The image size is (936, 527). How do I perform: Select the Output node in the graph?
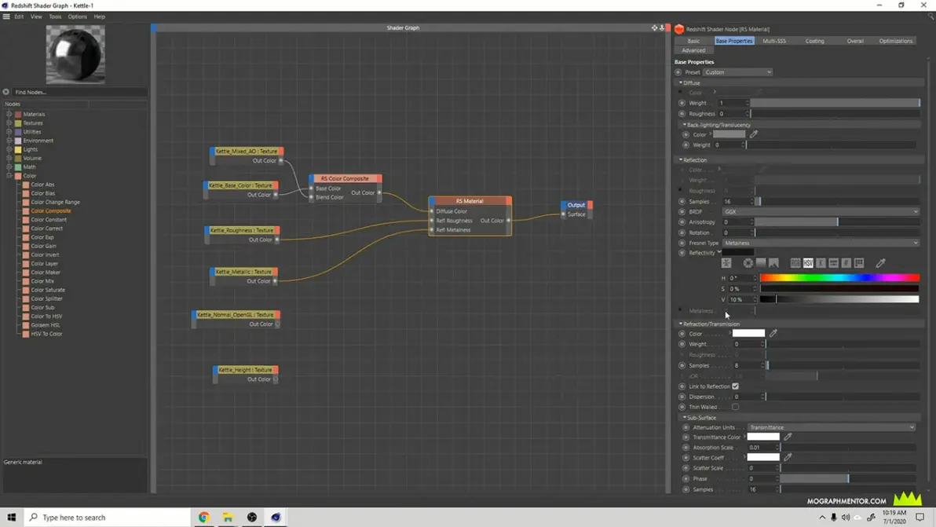click(576, 205)
